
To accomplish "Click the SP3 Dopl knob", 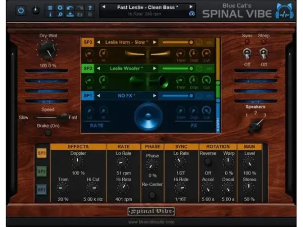I will tap(193, 53).
